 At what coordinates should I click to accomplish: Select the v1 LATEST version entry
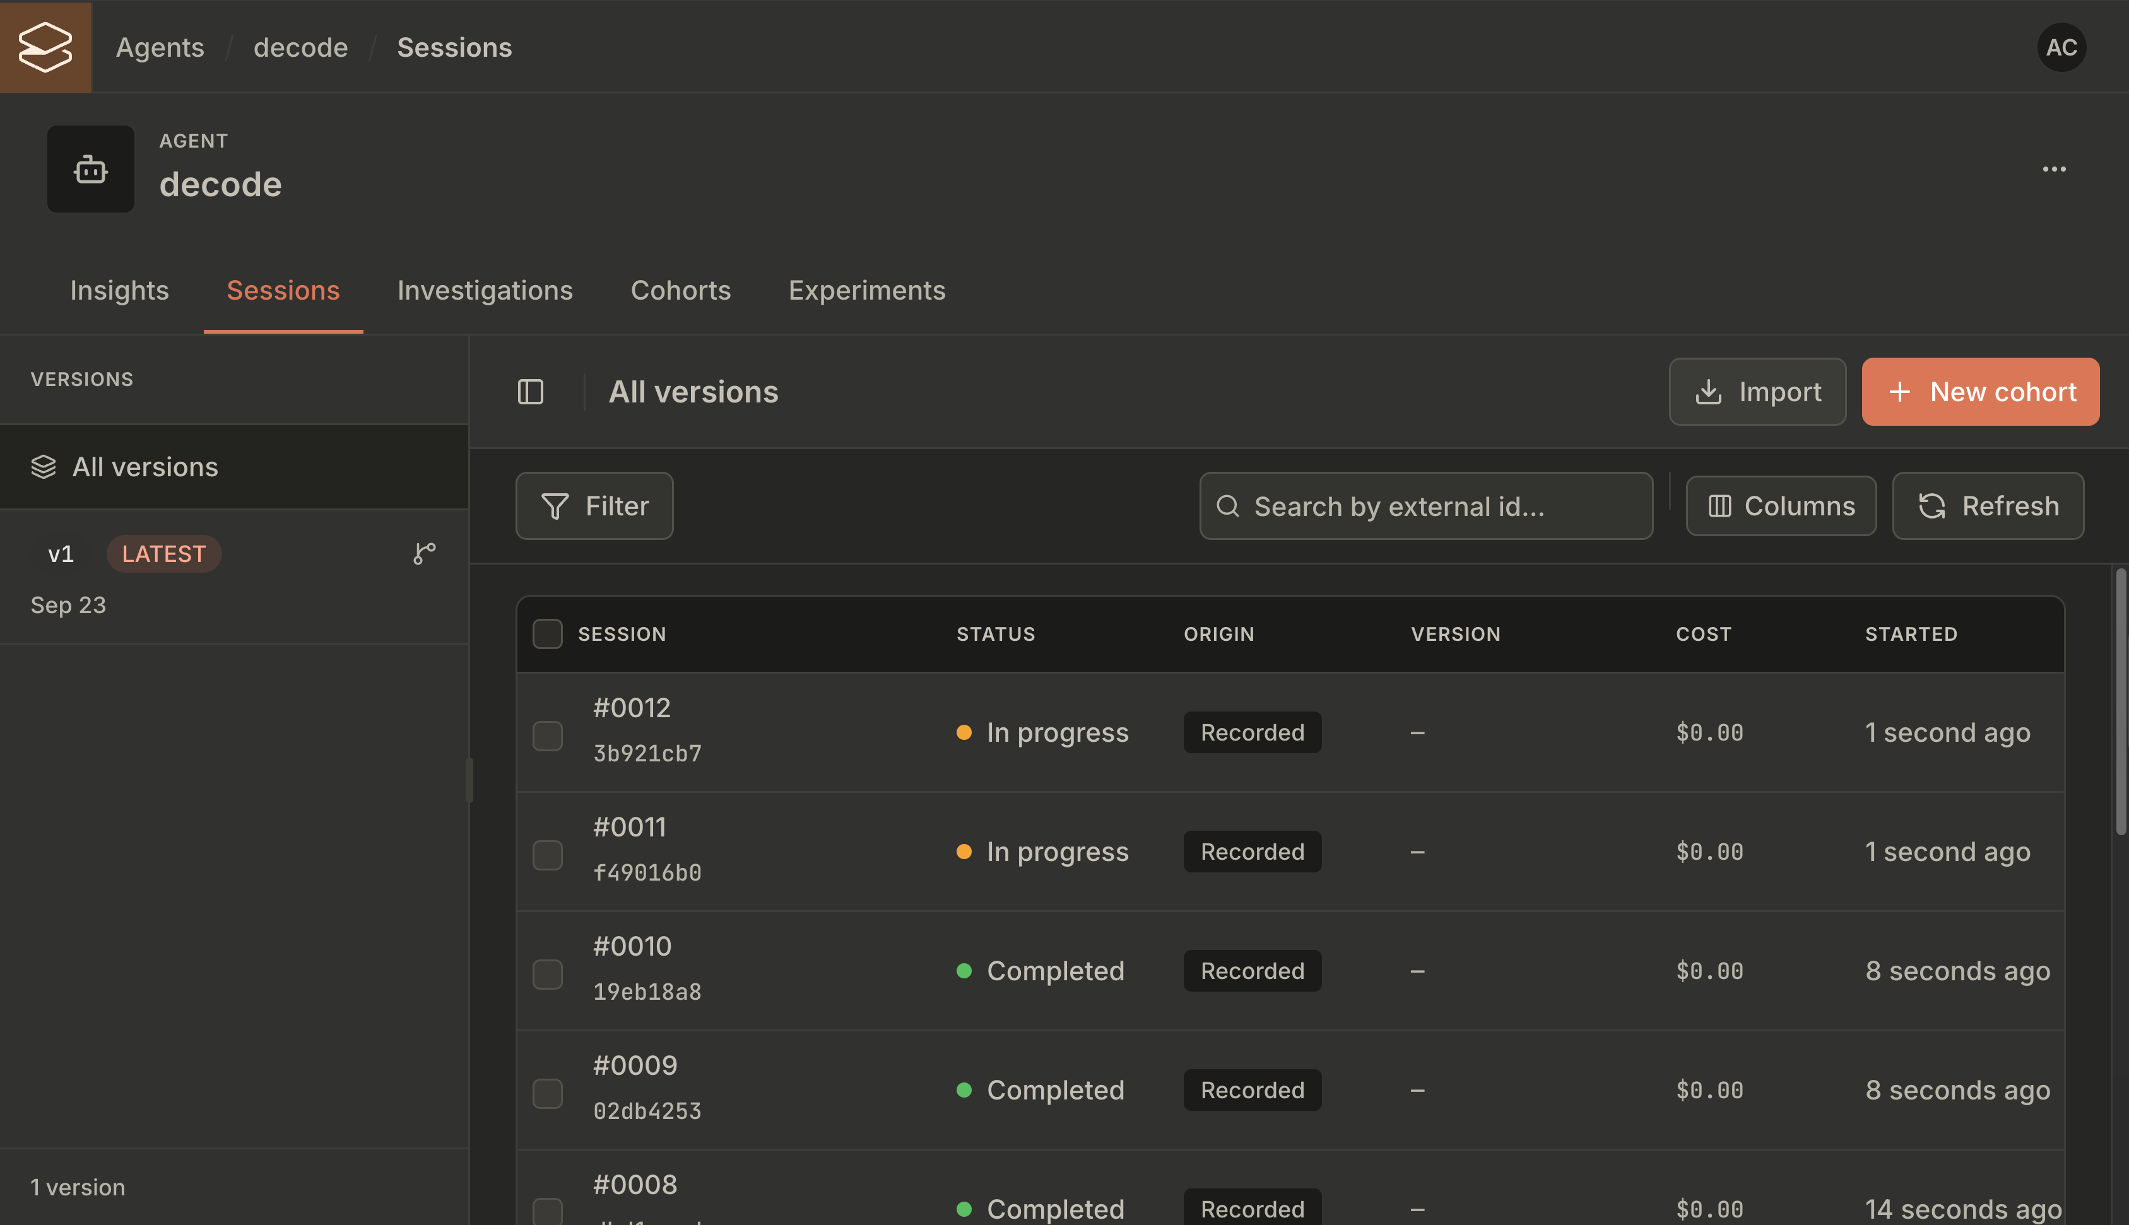click(234, 577)
